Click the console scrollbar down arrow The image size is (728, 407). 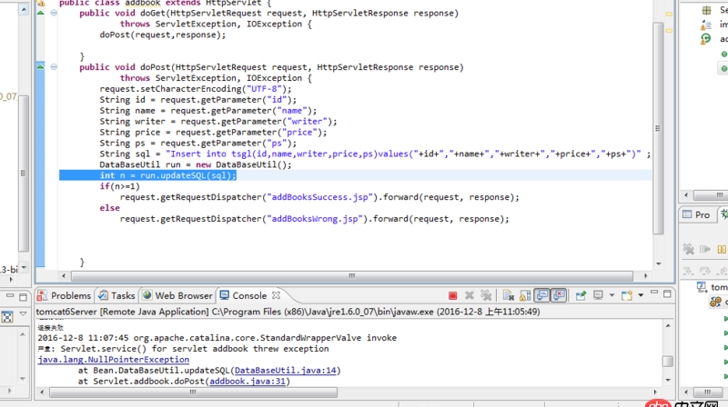(668, 380)
